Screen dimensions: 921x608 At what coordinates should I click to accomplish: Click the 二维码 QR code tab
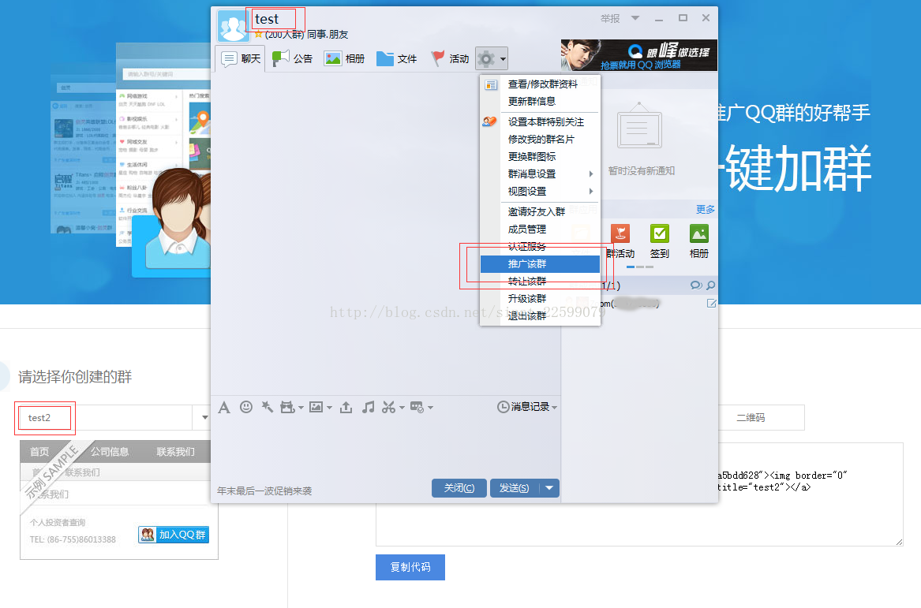751,418
